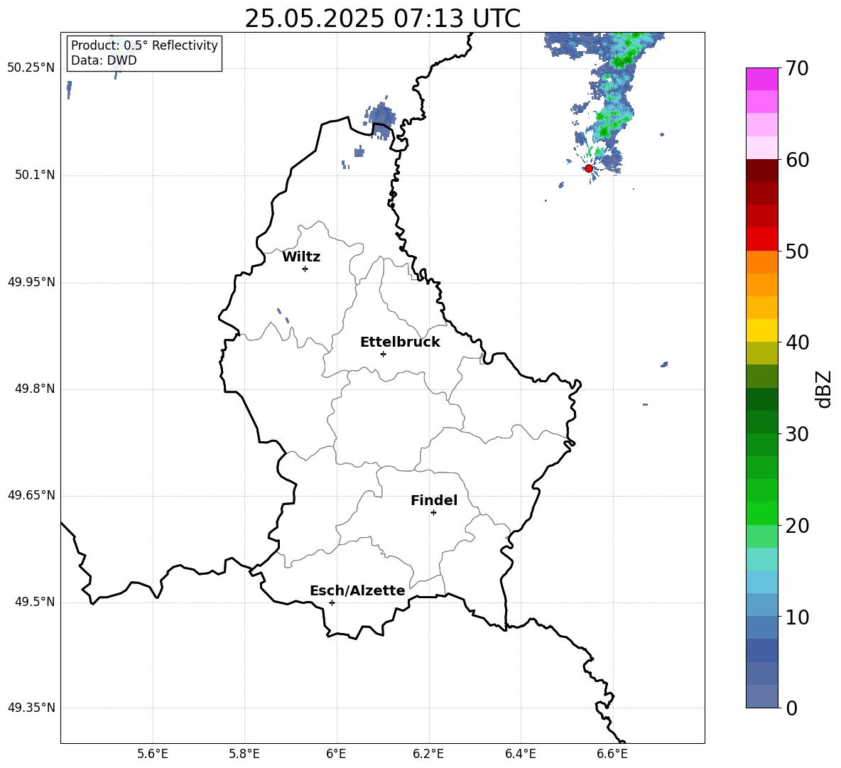Click the 10 tick on colorbar
The height and width of the screenshot is (768, 841).
tap(797, 617)
